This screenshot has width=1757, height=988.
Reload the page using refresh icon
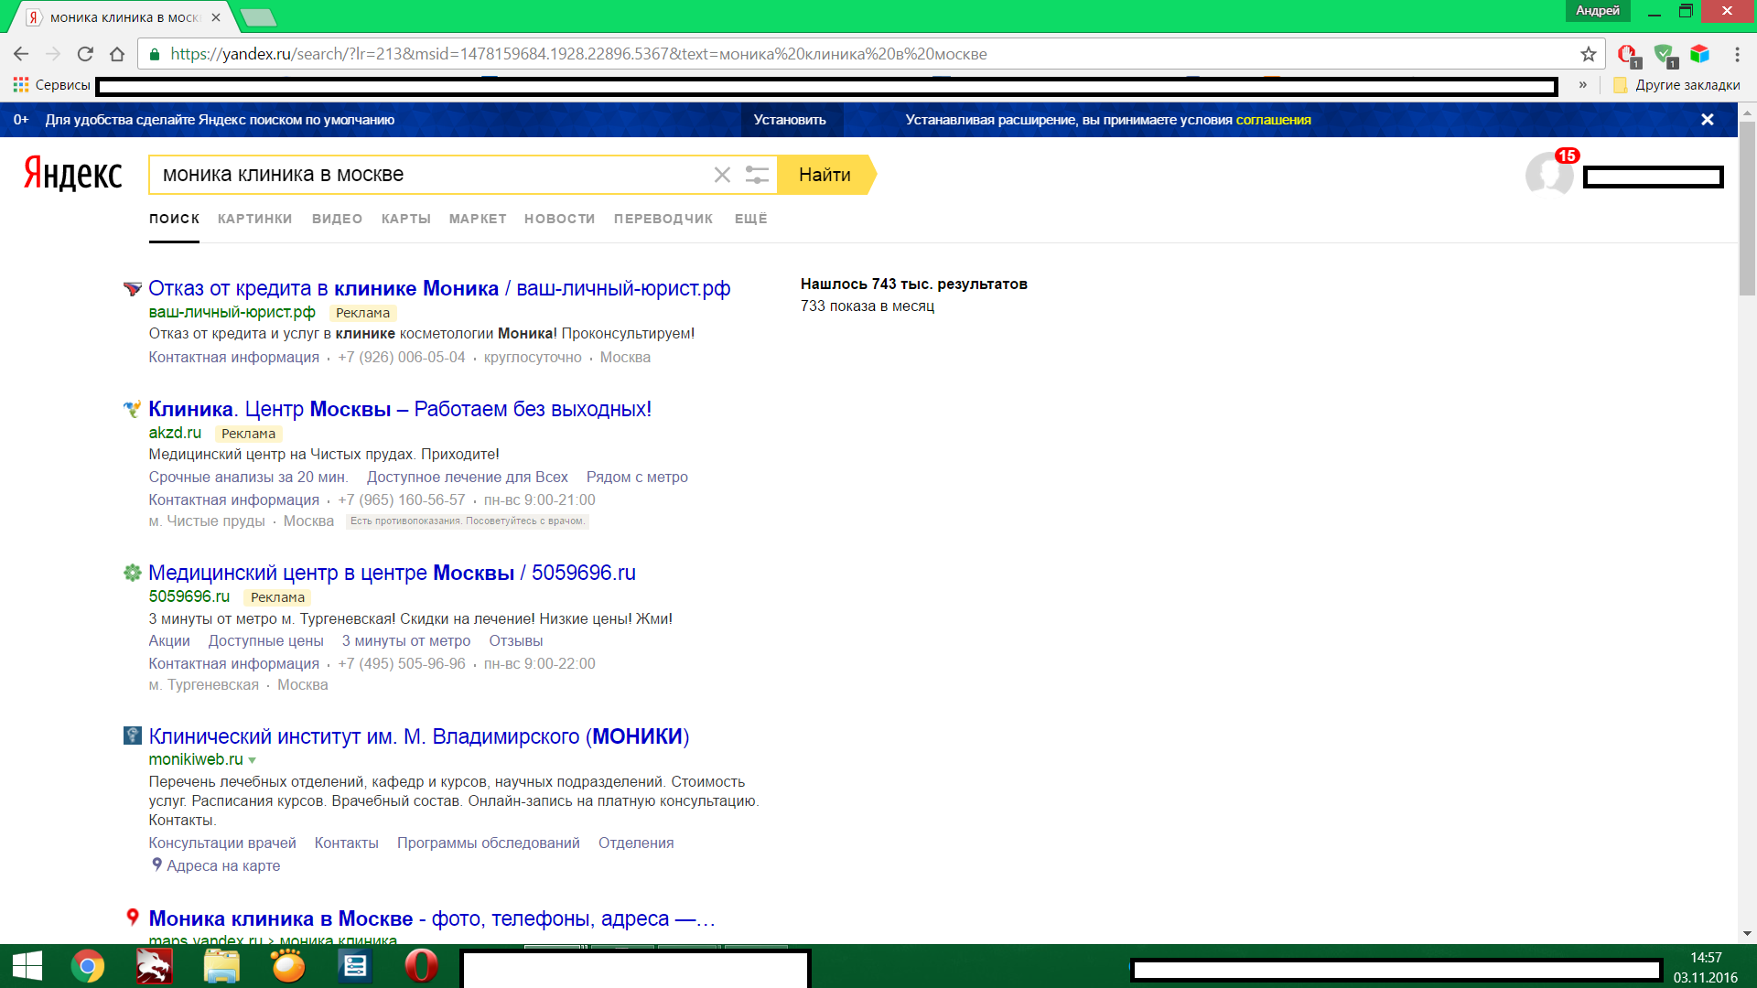(85, 54)
